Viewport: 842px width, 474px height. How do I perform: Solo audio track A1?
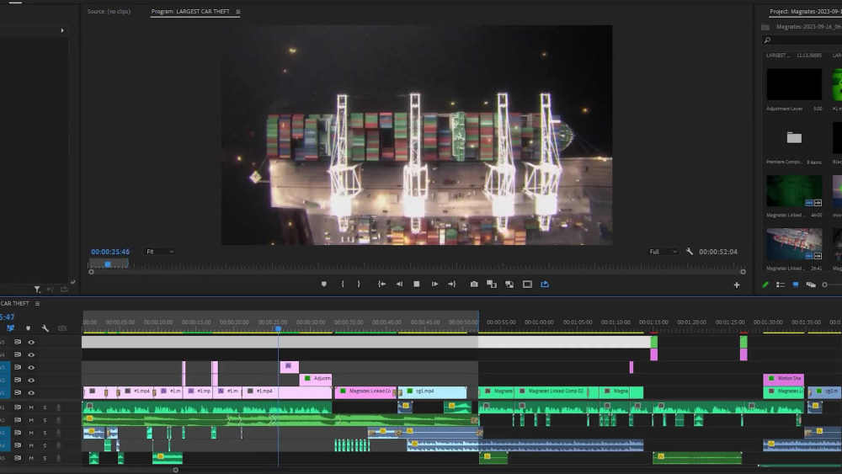coord(45,407)
